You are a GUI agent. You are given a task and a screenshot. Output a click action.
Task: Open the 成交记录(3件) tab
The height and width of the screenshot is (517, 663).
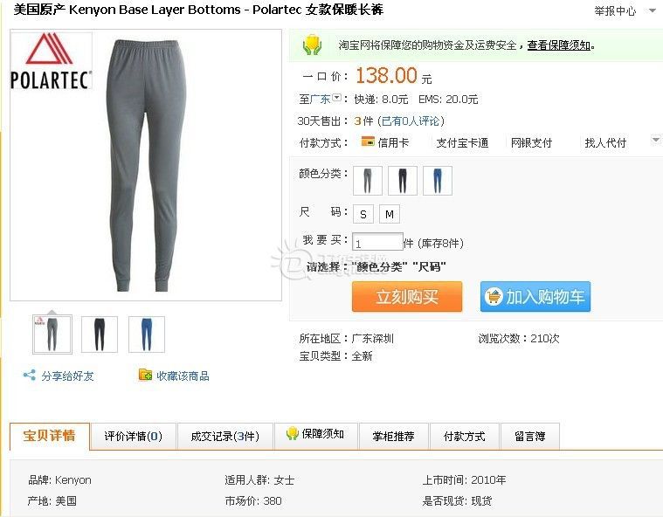225,437
